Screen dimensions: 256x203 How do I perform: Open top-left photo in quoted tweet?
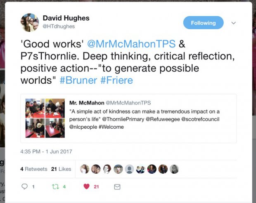tap(35, 108)
